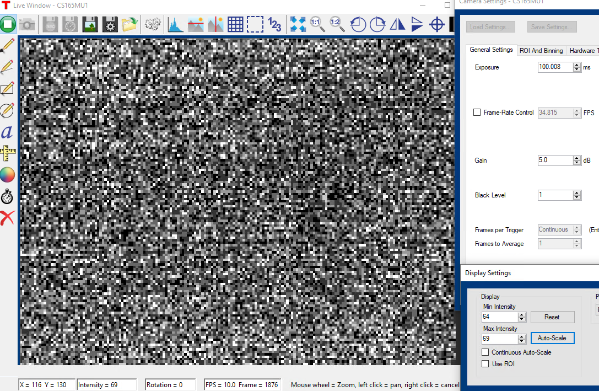599x391 pixels.
Task: Stop live capture with green button
Action: [8, 24]
